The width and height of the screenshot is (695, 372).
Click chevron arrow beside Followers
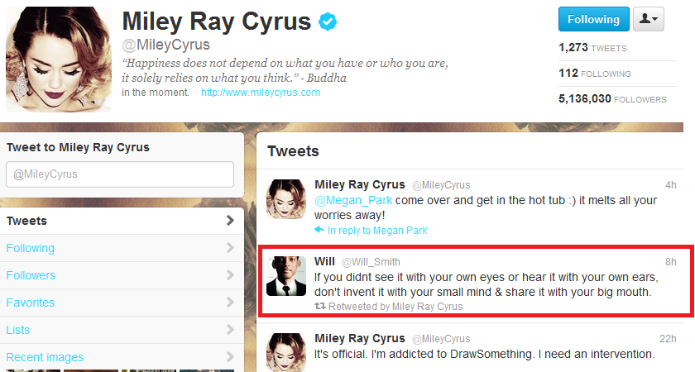point(230,275)
